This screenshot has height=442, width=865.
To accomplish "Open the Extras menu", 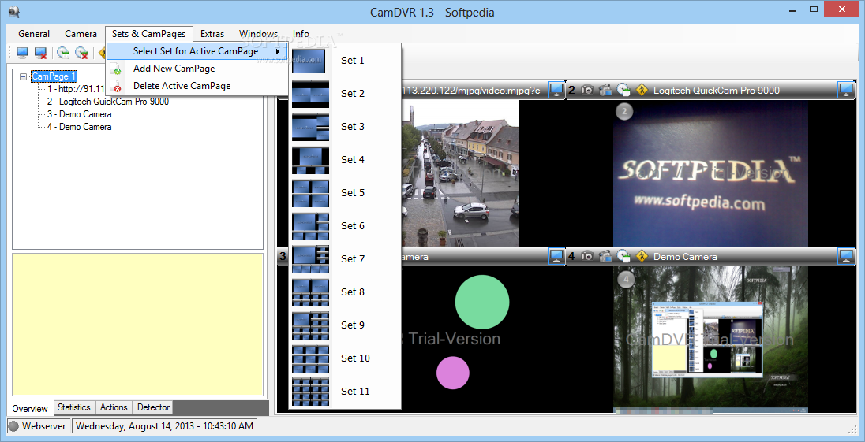I will coord(212,34).
